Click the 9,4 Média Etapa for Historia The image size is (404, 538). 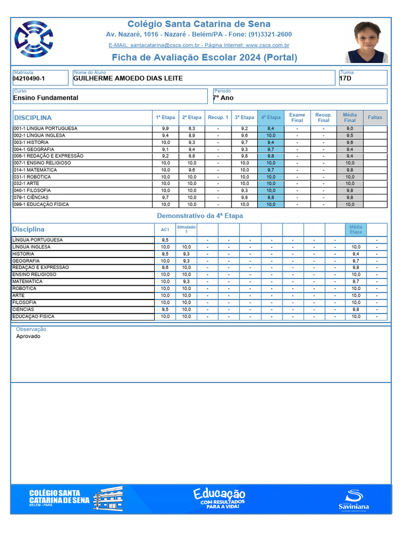coord(356,254)
